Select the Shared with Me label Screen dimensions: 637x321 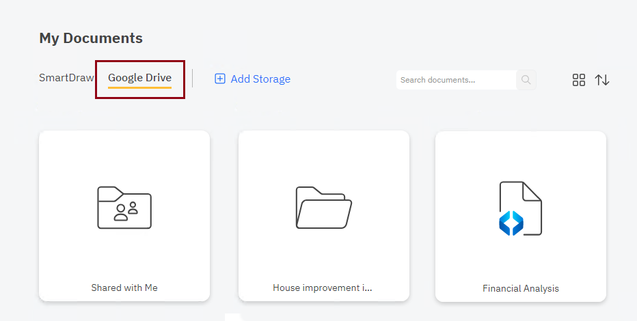point(124,288)
